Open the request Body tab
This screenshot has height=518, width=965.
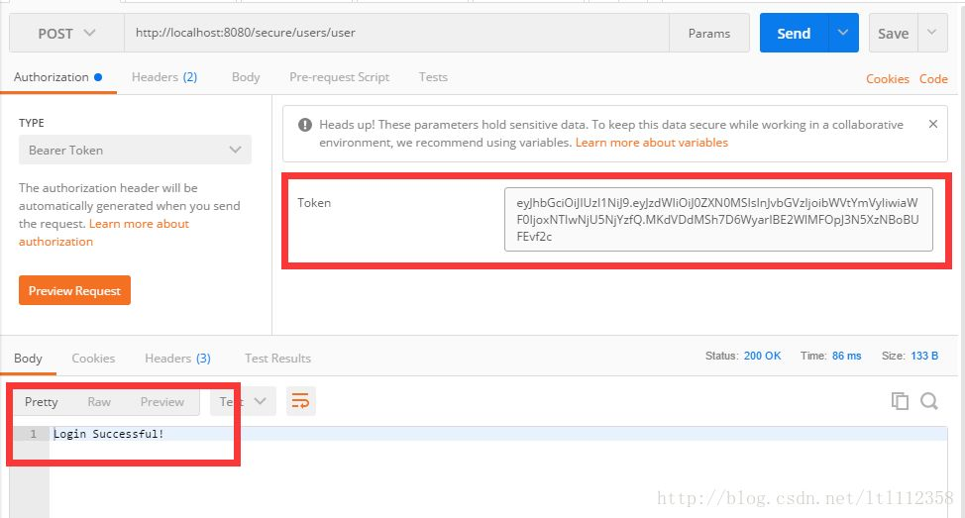246,77
